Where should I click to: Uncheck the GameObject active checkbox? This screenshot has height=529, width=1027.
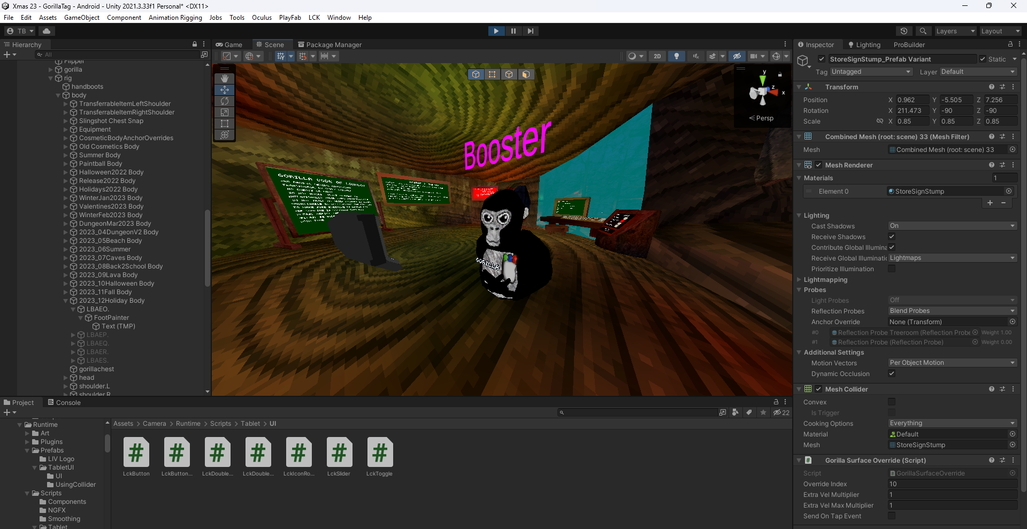(822, 59)
